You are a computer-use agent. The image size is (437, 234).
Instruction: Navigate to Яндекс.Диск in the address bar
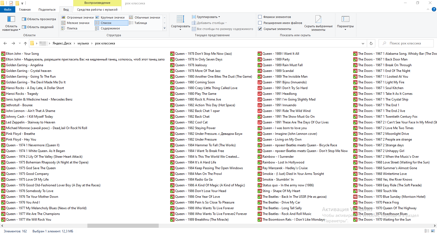coord(62,43)
